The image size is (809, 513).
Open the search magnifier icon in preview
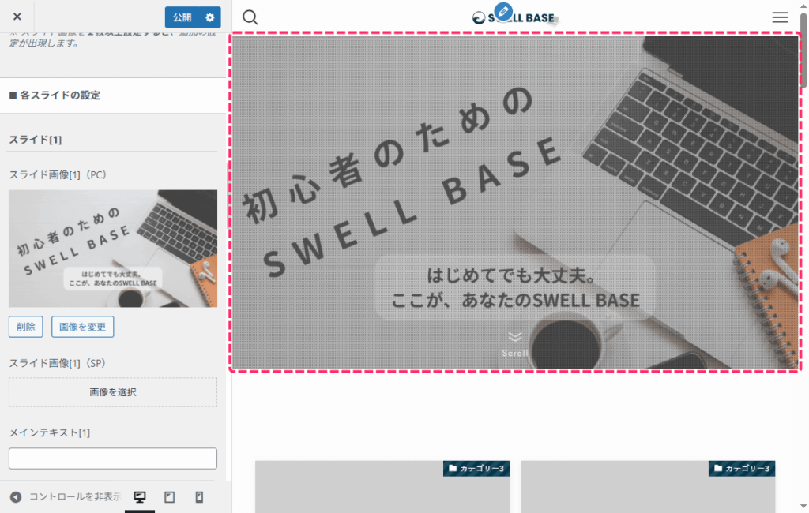tap(250, 17)
